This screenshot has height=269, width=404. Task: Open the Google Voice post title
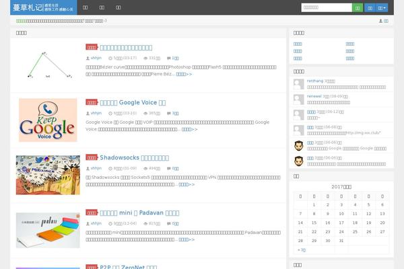(x=133, y=102)
